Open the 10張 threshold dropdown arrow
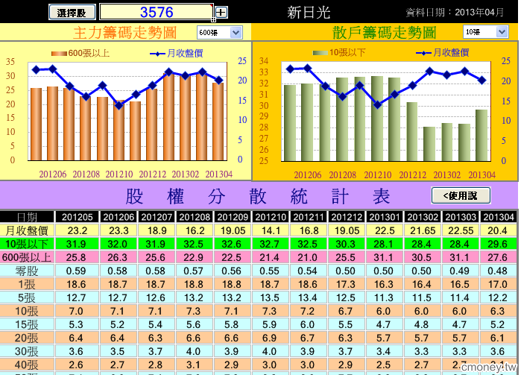 502,32
